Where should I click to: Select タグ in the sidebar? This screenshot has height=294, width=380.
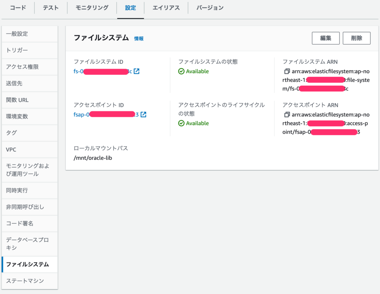tap(30, 133)
